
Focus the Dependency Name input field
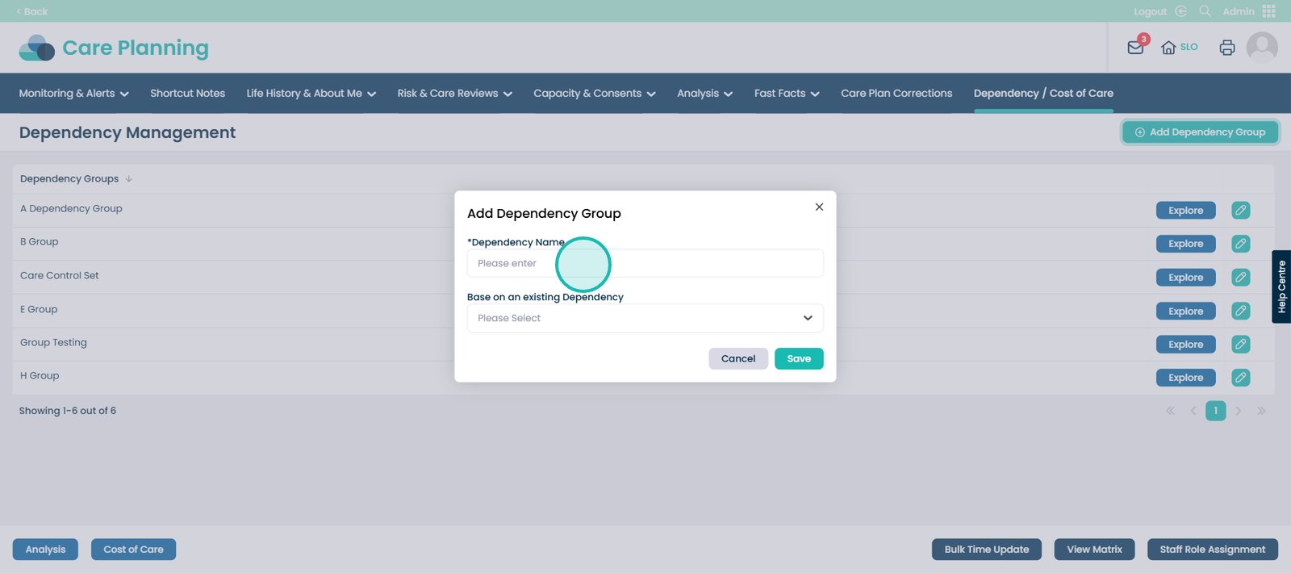(x=645, y=263)
